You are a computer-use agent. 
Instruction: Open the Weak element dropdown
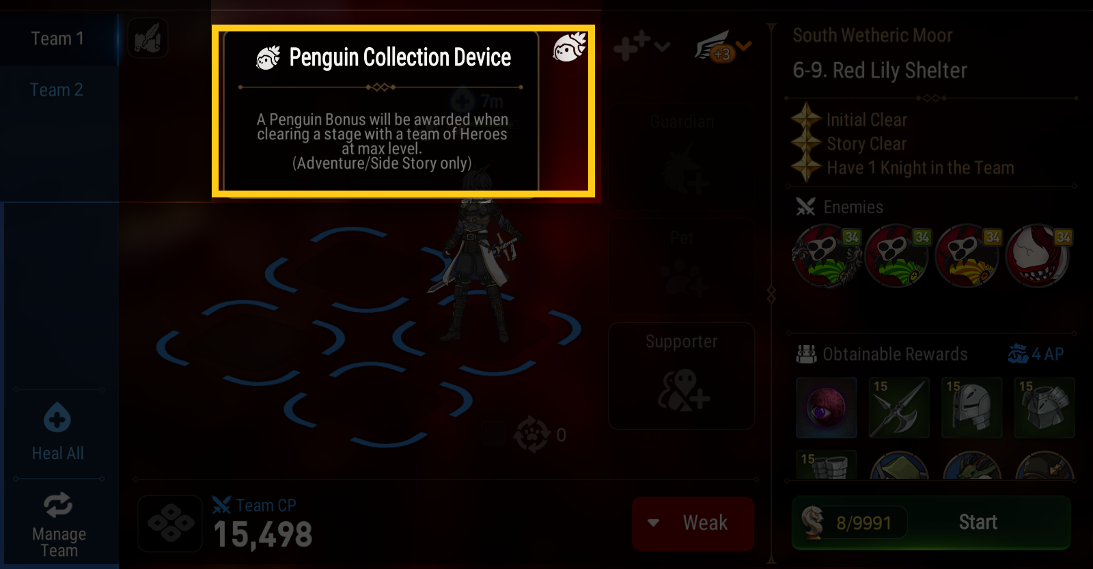(x=693, y=523)
